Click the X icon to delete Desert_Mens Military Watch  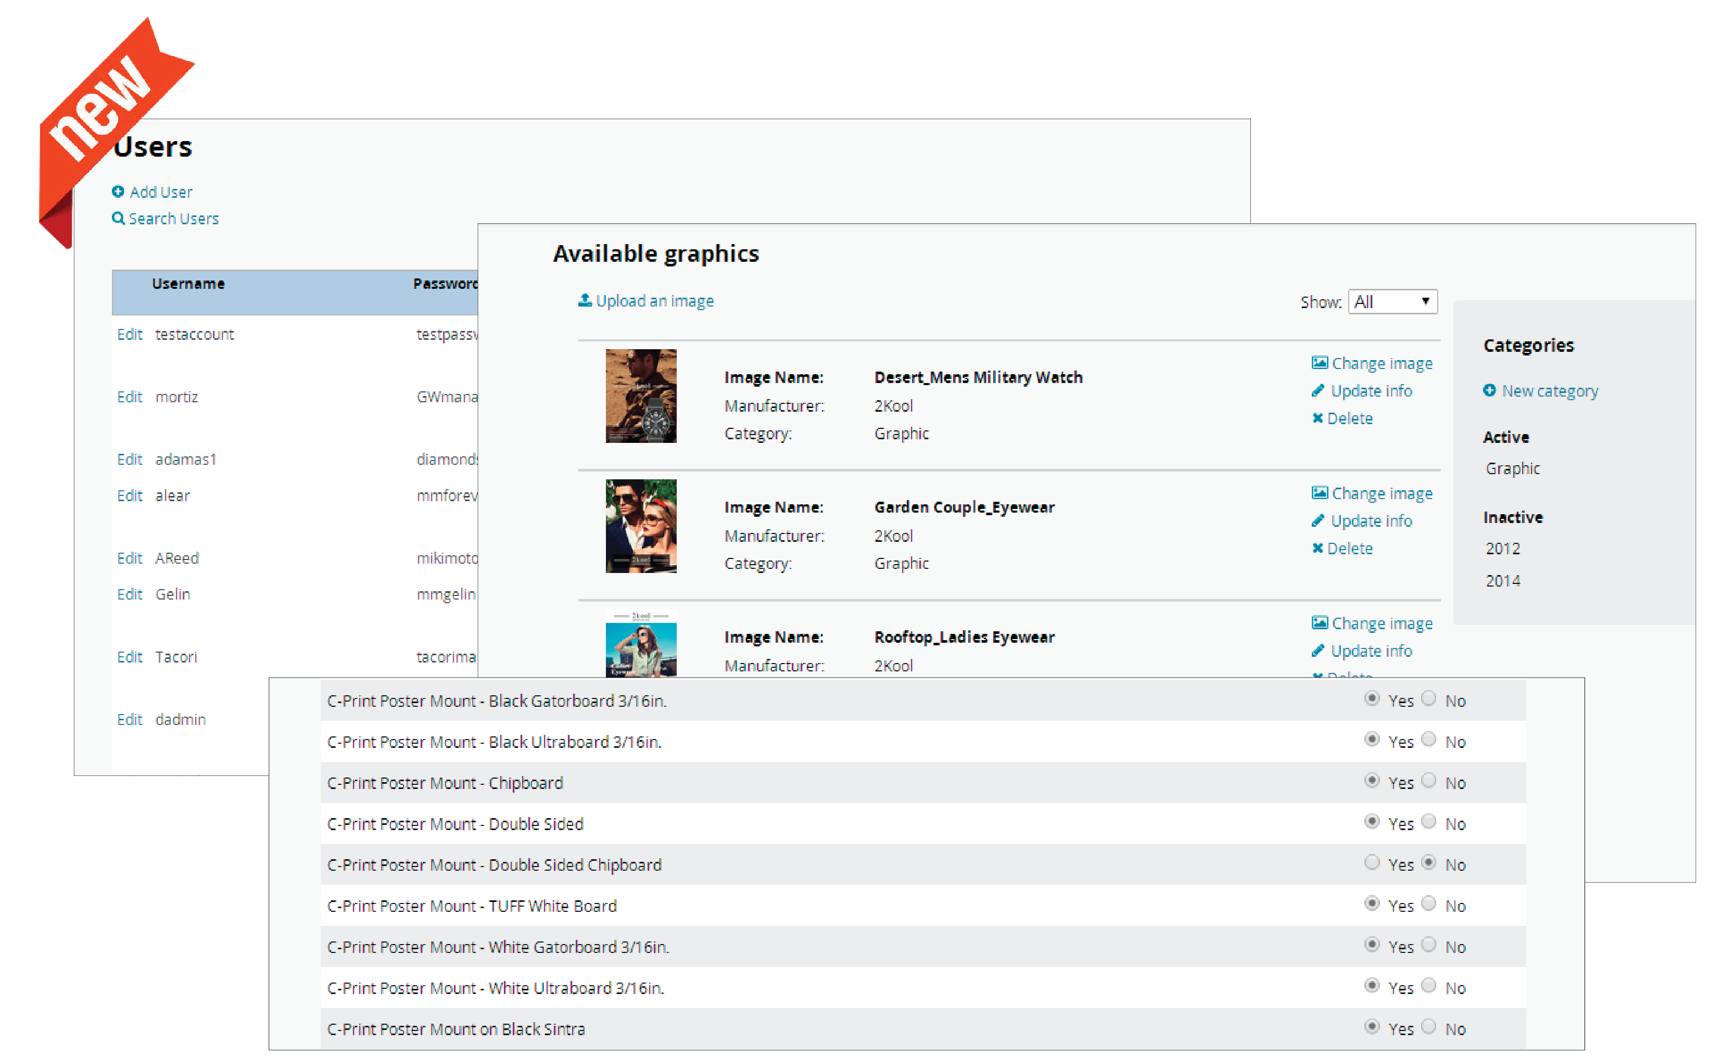pos(1317,417)
